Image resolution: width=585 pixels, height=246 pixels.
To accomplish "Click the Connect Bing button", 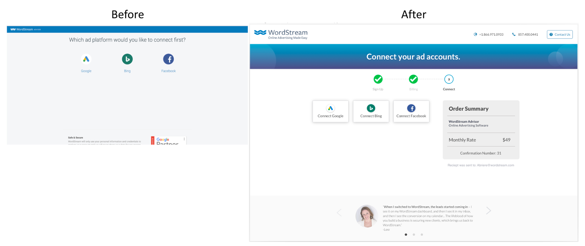I will [x=371, y=112].
